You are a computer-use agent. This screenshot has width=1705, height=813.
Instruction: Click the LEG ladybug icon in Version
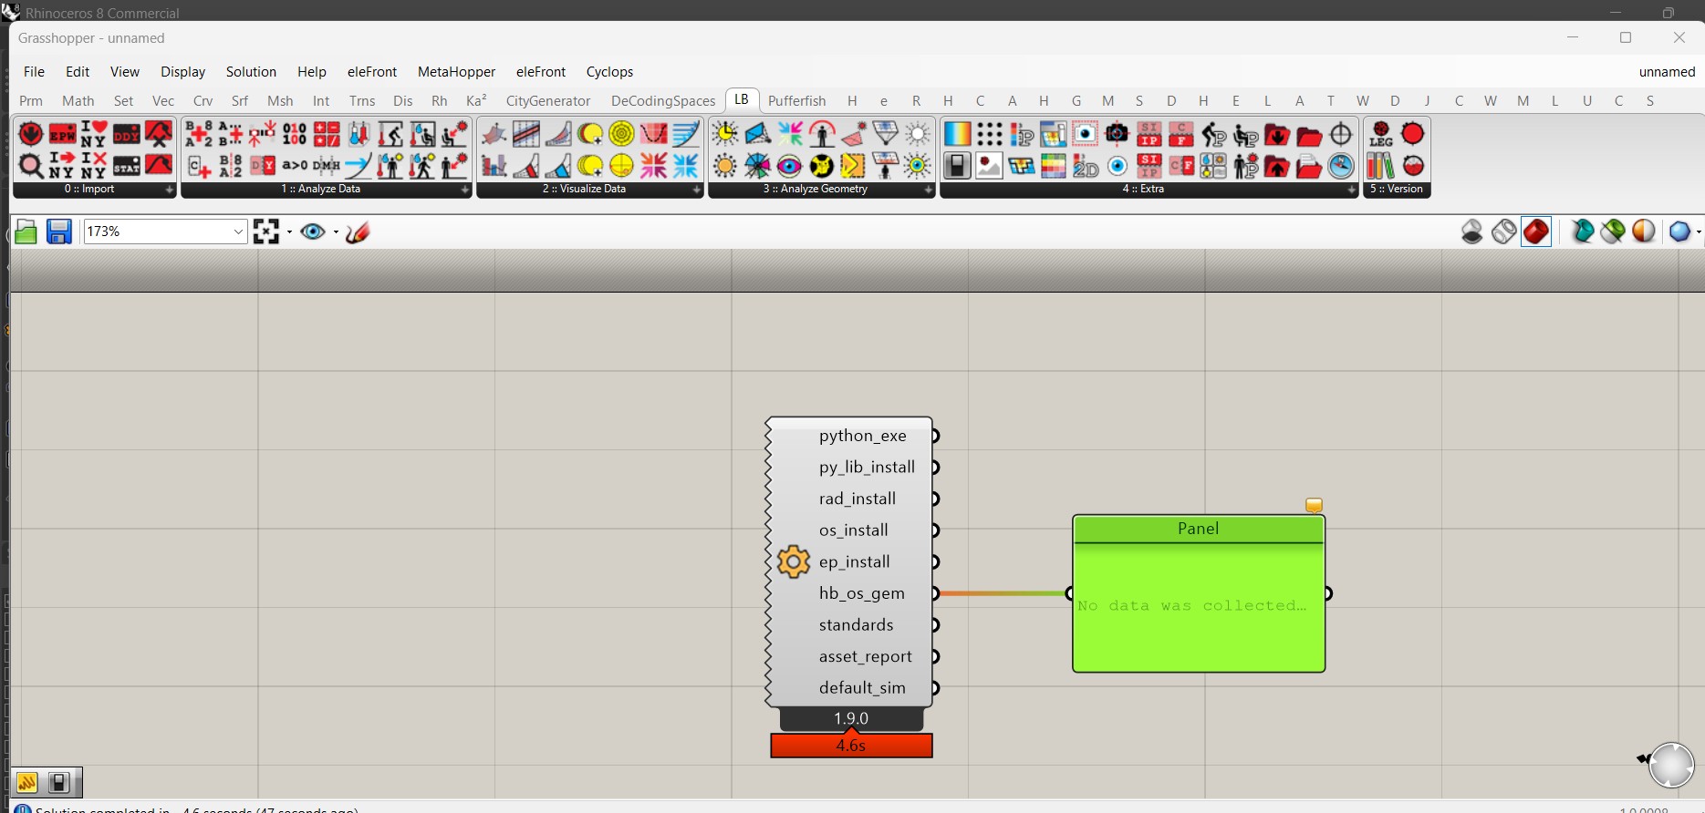tap(1380, 134)
